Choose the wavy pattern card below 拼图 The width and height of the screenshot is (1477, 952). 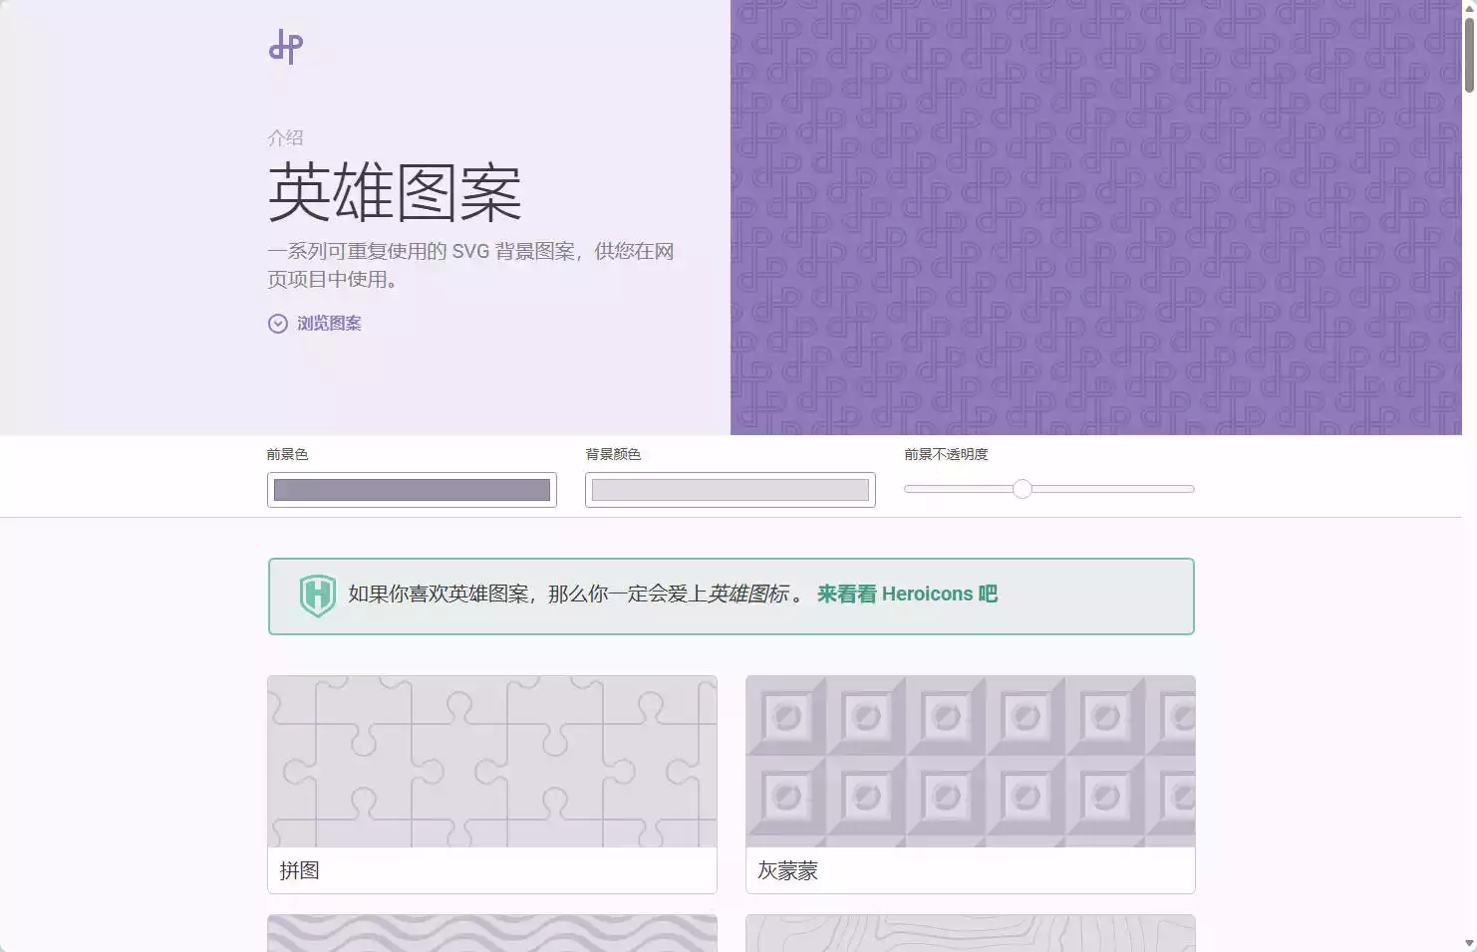point(492,933)
